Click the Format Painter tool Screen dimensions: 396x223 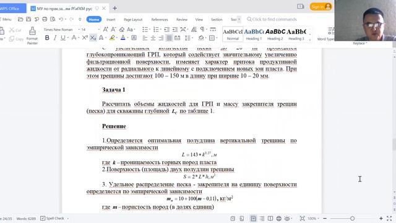tap(32, 36)
